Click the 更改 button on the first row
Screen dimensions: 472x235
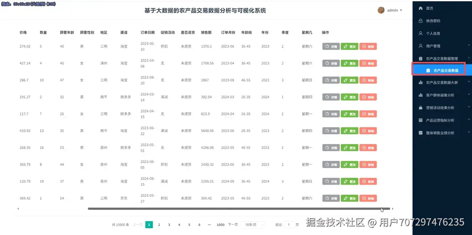tap(349, 46)
